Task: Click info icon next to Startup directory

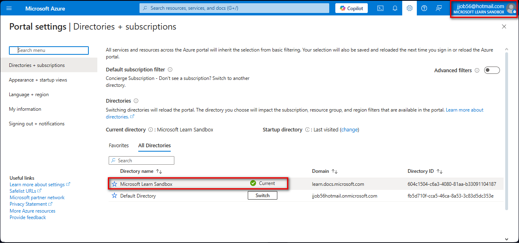Action: tap(307, 130)
